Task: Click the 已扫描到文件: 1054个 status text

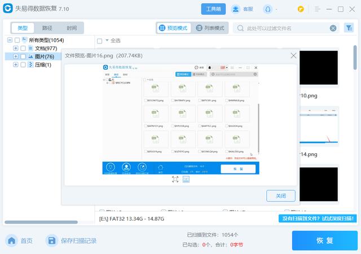Action: (213, 235)
